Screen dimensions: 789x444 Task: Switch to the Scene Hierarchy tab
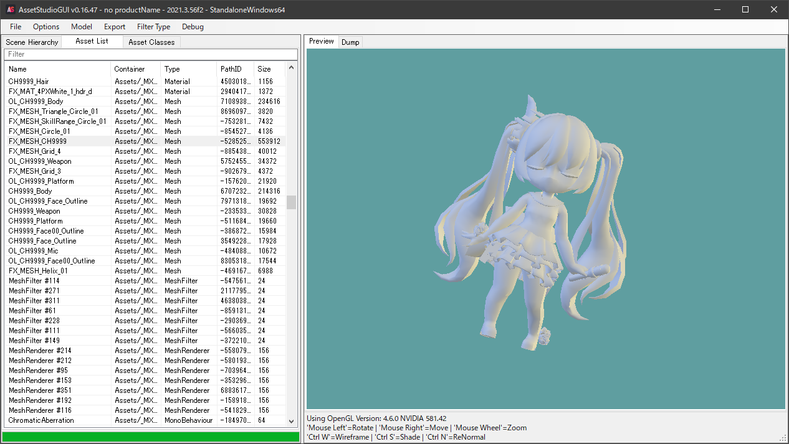32,42
